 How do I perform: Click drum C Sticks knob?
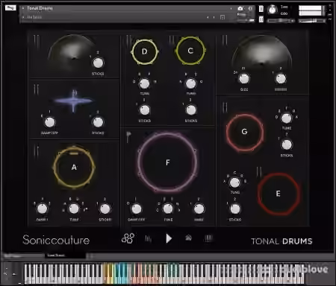pos(191,110)
